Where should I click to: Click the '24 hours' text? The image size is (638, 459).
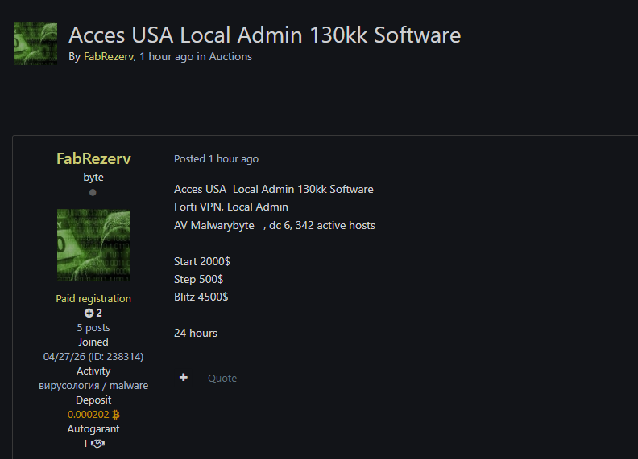(x=196, y=333)
